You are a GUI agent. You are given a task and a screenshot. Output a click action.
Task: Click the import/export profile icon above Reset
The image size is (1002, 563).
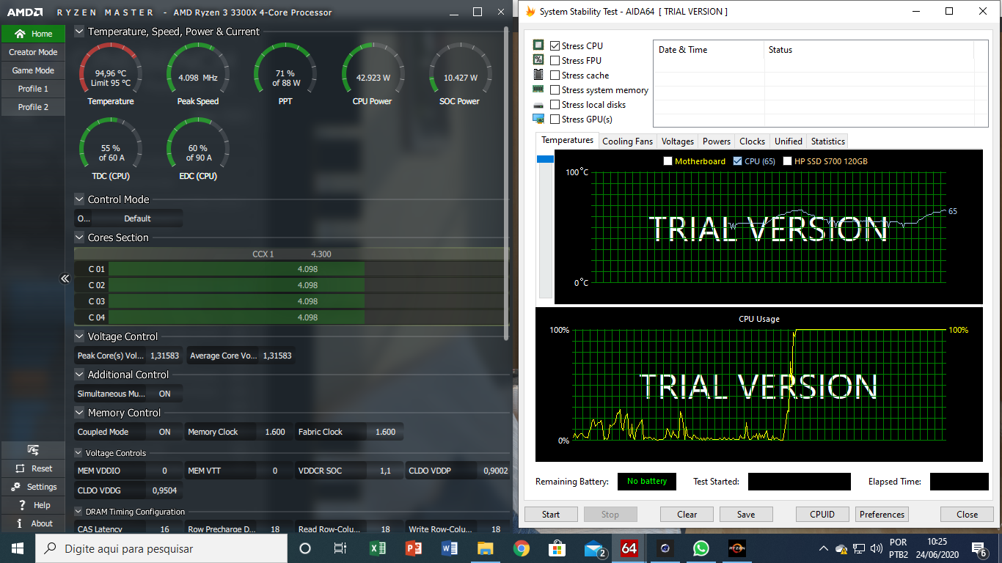point(33,450)
